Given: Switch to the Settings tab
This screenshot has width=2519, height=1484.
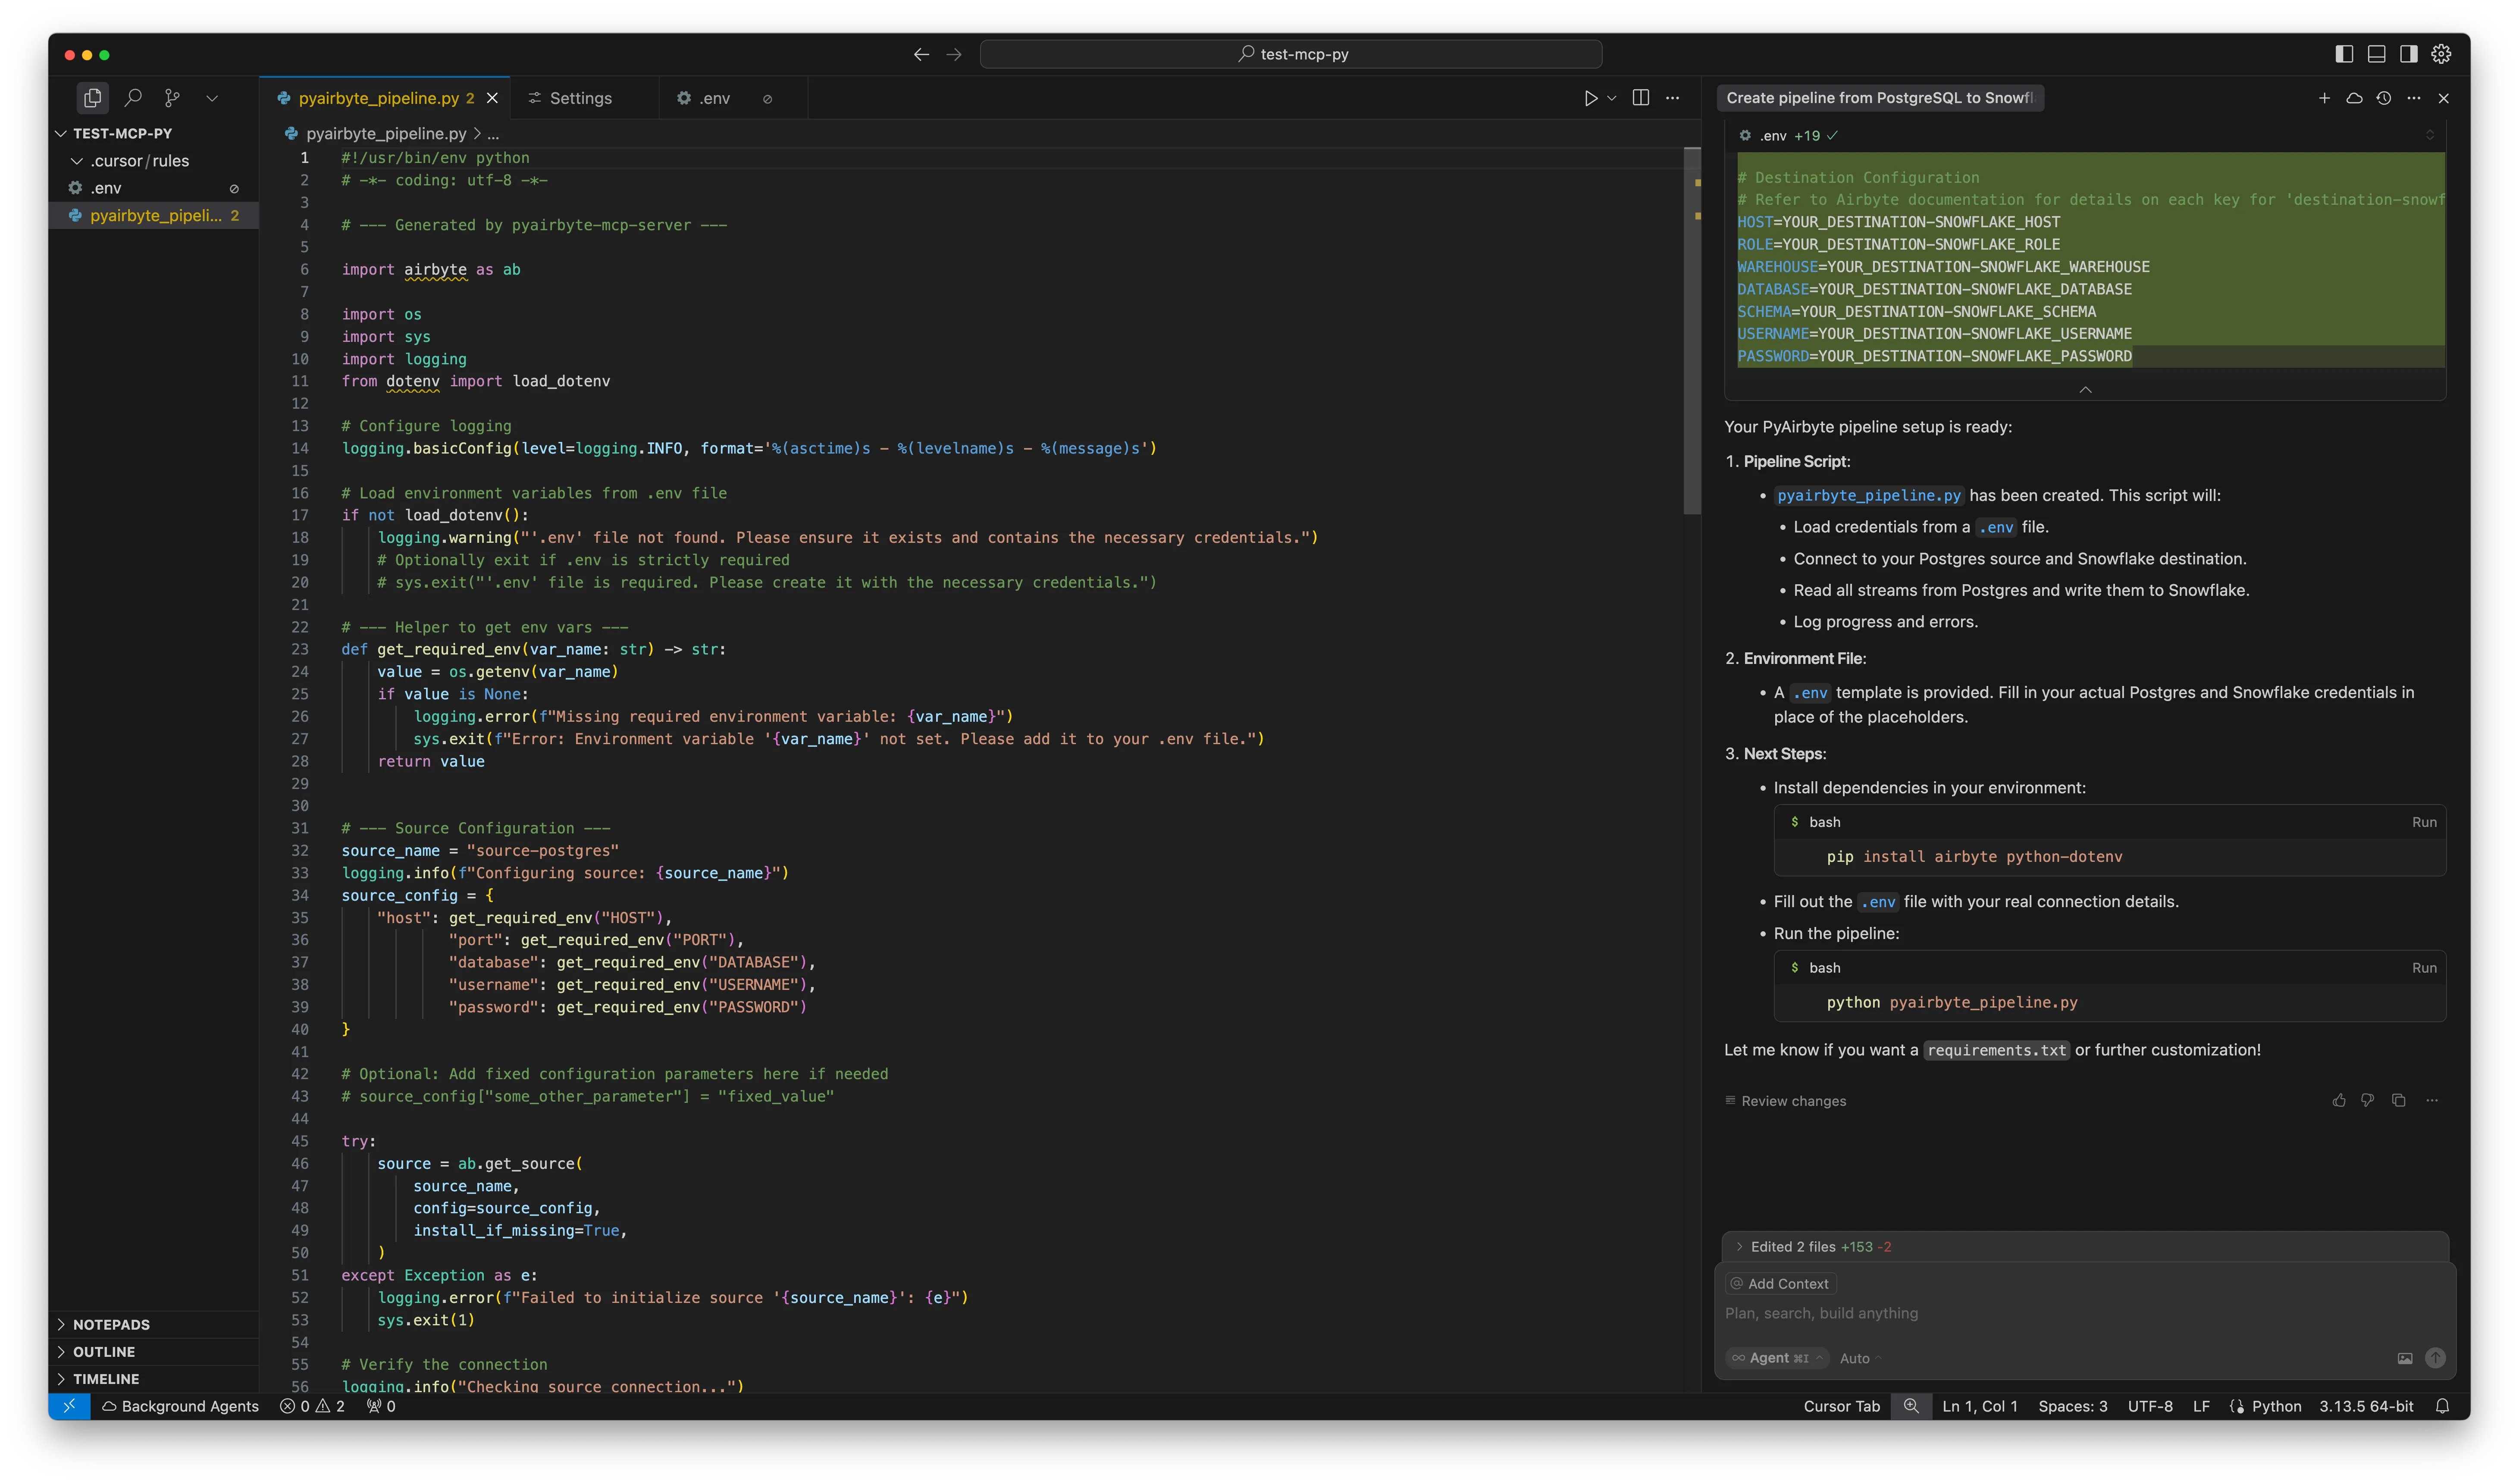Looking at the screenshot, I should tap(580, 98).
